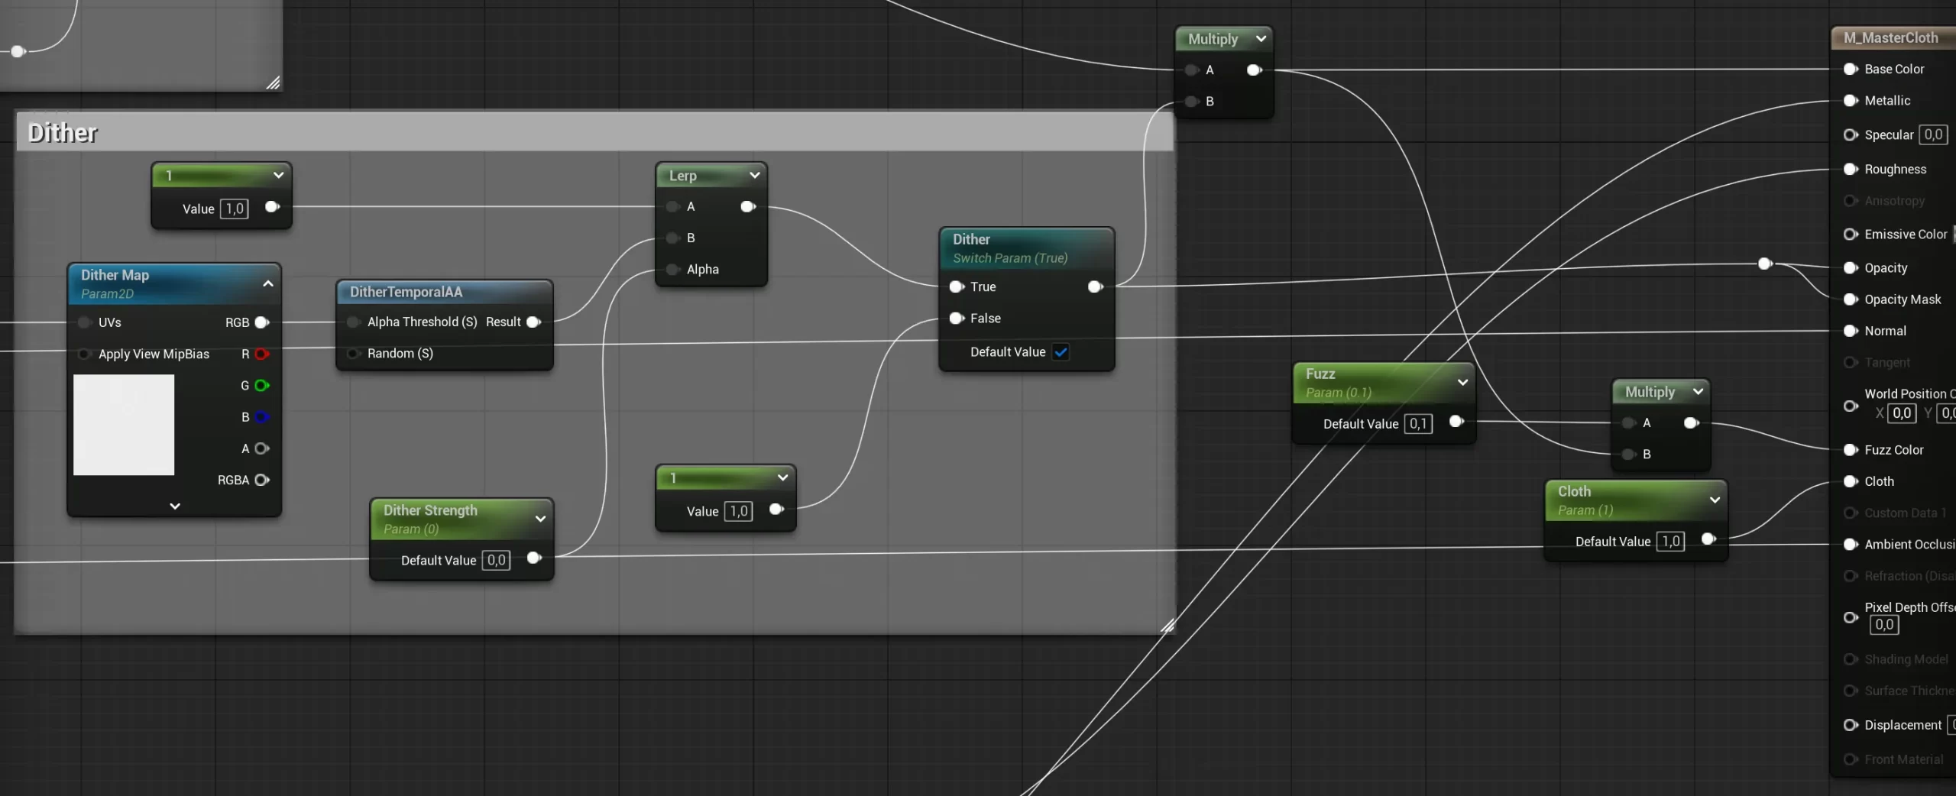
Task: Expand the Multiply node chevron next to the Fuzz node
Action: click(x=1699, y=391)
